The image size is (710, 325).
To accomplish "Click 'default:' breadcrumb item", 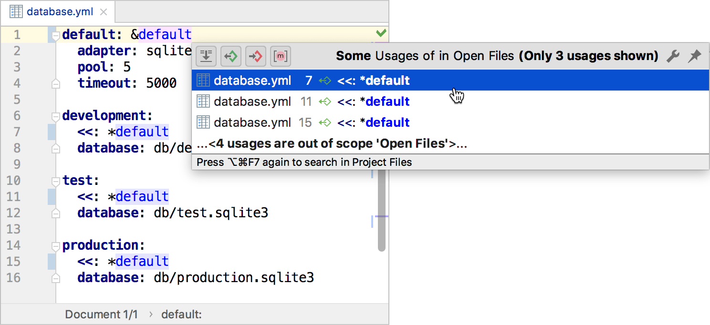I will [x=182, y=315].
